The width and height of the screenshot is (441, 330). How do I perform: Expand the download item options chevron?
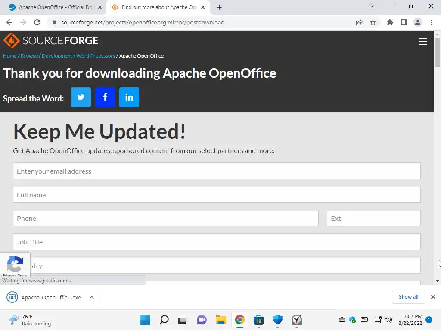(x=92, y=297)
